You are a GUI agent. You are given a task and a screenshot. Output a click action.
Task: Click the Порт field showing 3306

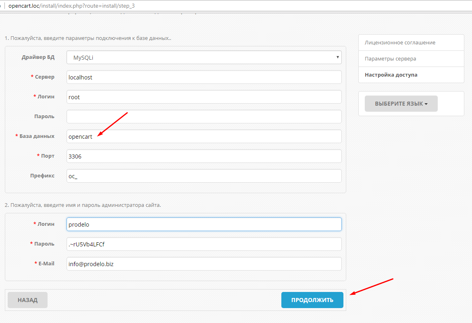point(204,156)
